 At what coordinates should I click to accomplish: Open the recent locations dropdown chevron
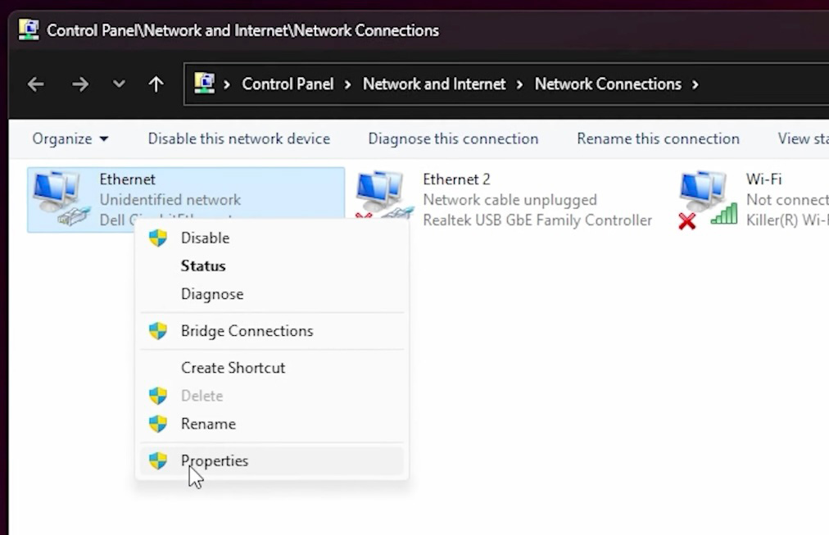[119, 84]
